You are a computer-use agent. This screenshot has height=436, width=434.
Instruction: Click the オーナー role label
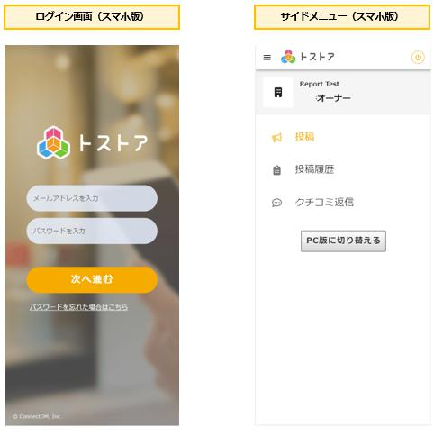coord(333,98)
